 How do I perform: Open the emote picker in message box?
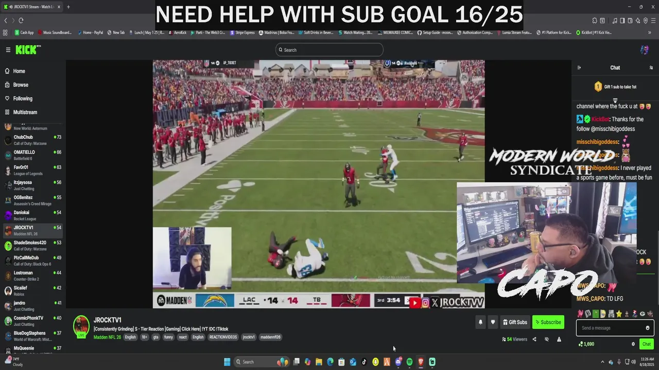(648, 328)
